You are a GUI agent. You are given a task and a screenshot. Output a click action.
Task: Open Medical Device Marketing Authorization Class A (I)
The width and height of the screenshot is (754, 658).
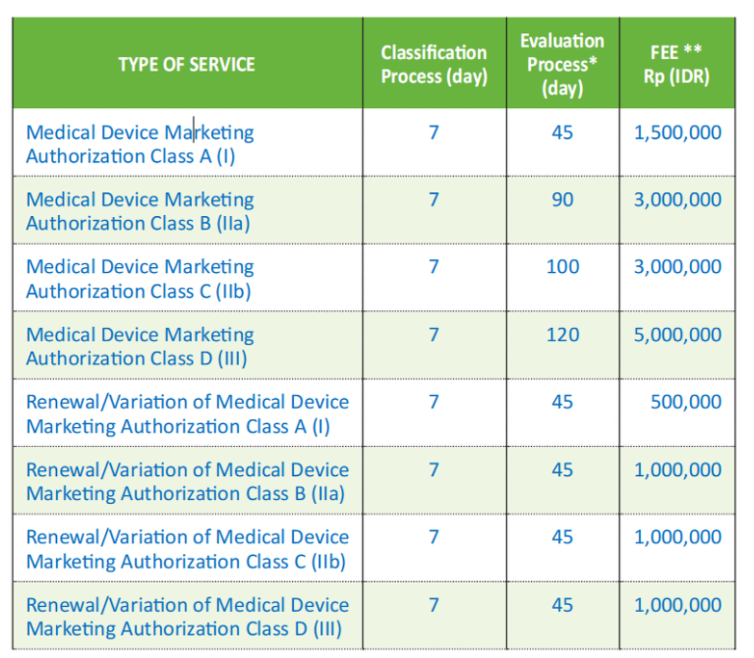(140, 144)
